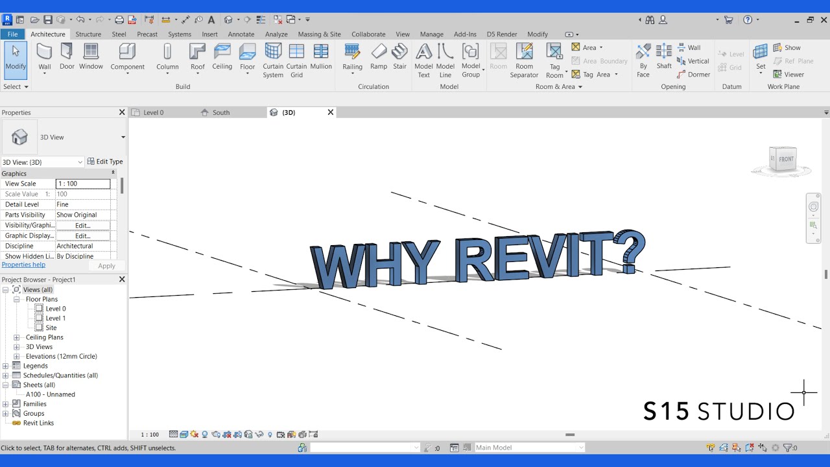Image resolution: width=830 pixels, height=467 pixels.
Task: Switch to the South view tab
Action: (221, 112)
